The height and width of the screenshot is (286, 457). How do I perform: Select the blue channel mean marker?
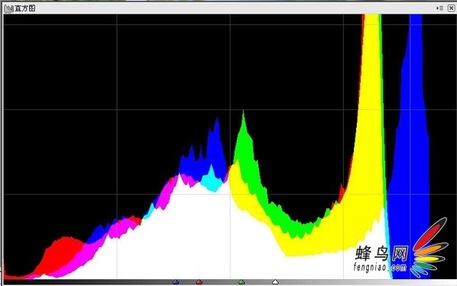click(x=176, y=282)
